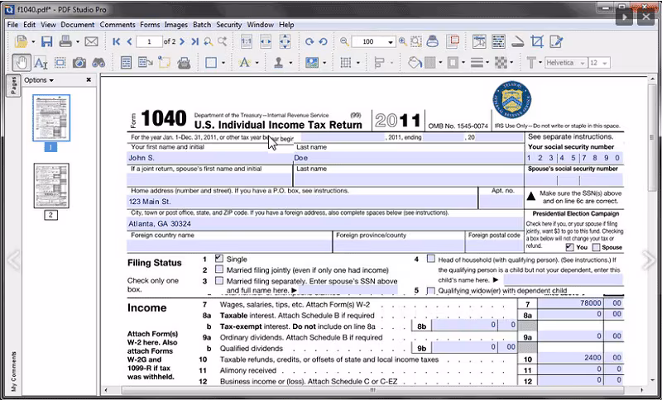Select page 1 thumbnail

51,117
